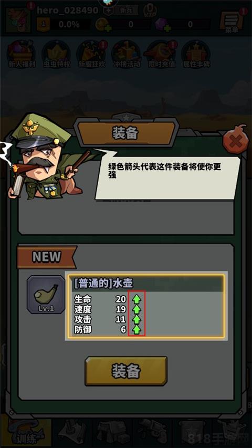Select the 水壶 canteen item icon
This screenshot has width=252, height=448.
click(x=46, y=295)
